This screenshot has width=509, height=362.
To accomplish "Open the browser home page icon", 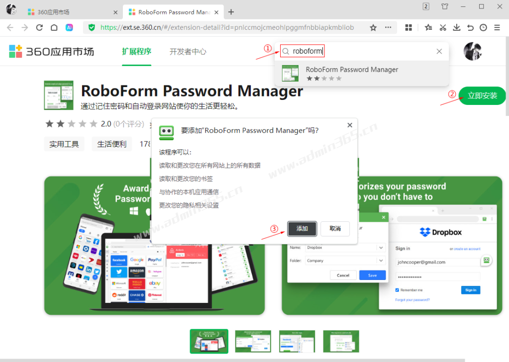I will (54, 27).
